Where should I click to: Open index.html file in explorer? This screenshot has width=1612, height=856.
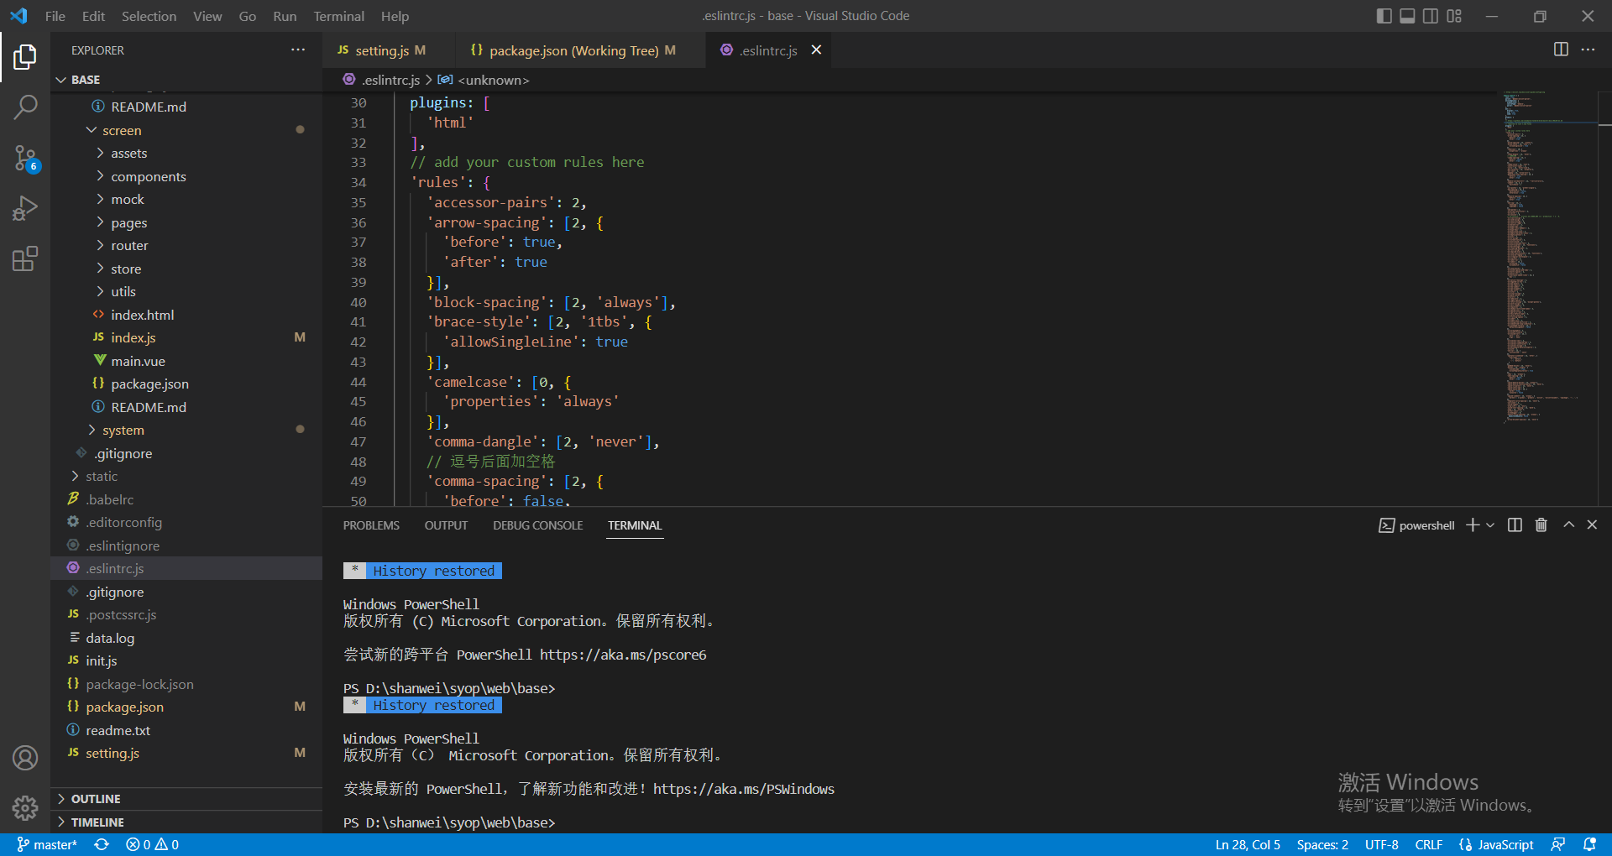coord(186,315)
